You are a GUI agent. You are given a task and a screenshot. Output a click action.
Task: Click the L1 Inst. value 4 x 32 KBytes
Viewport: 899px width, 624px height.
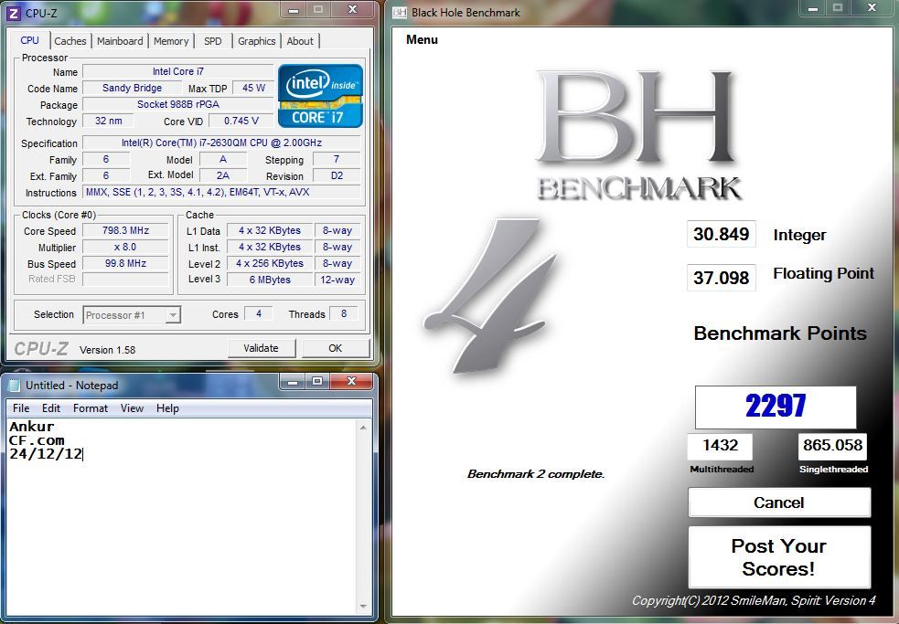[270, 247]
